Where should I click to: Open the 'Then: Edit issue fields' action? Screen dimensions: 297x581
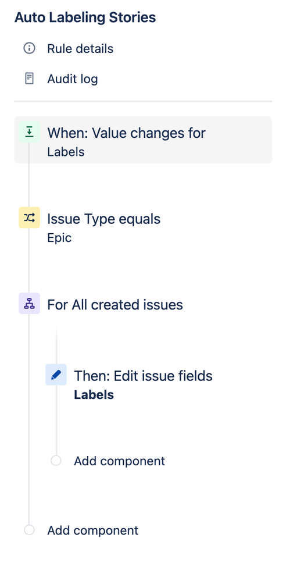(x=144, y=376)
